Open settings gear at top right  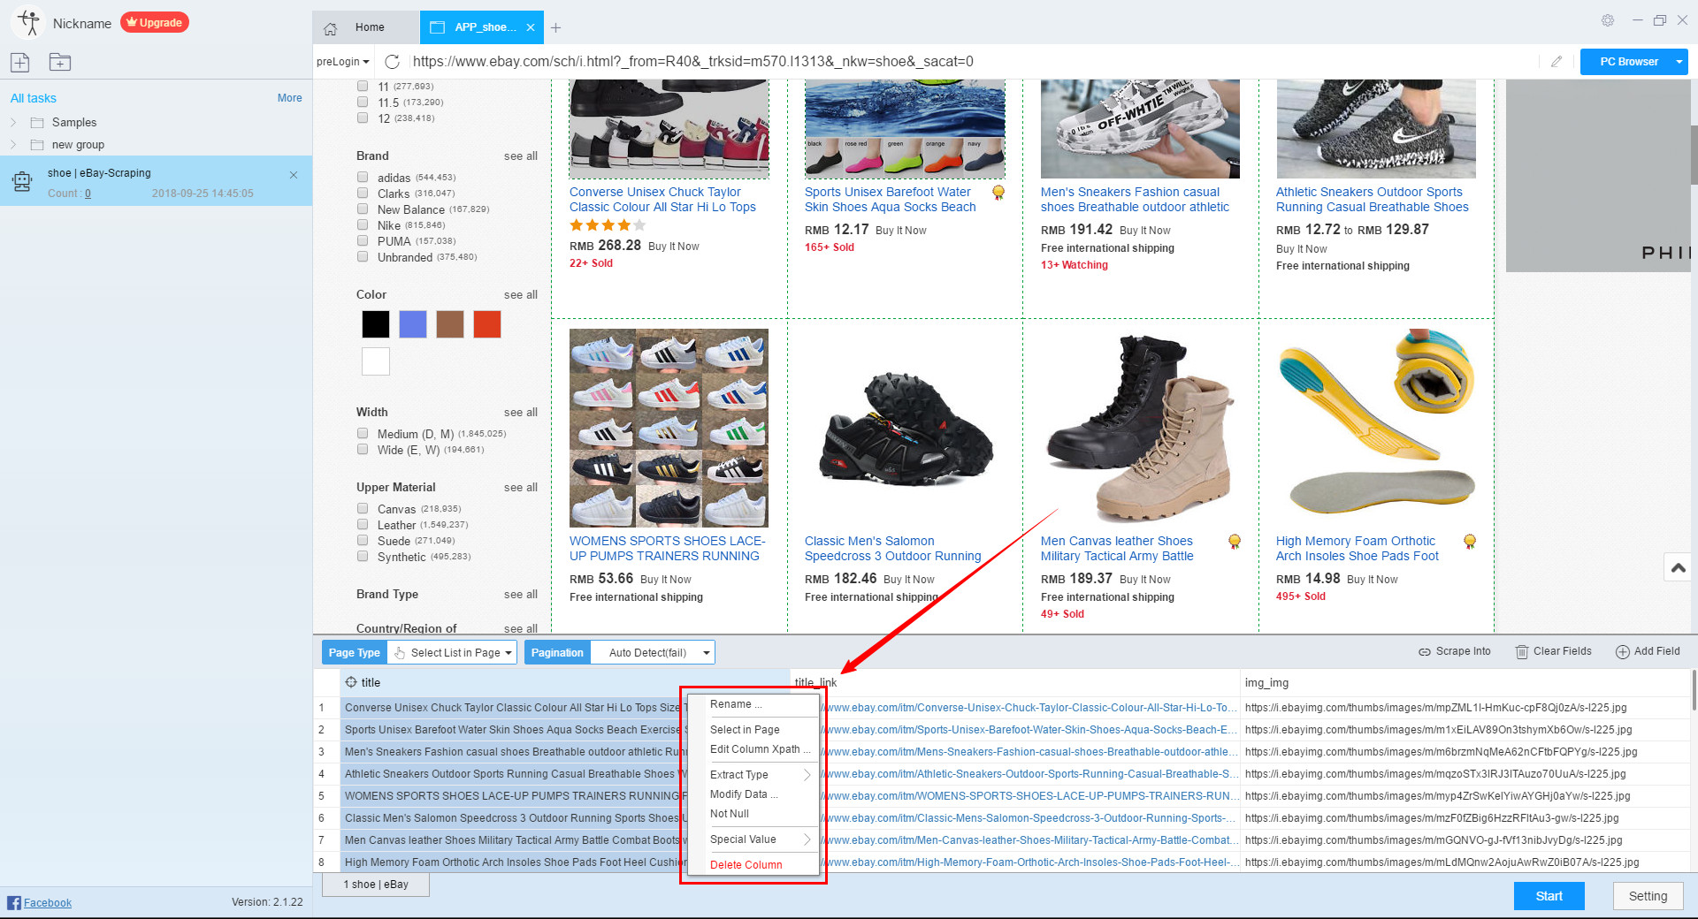pos(1608,20)
